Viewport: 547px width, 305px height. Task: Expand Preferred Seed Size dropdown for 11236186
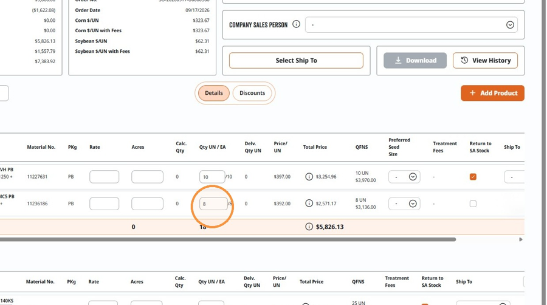(x=404, y=204)
